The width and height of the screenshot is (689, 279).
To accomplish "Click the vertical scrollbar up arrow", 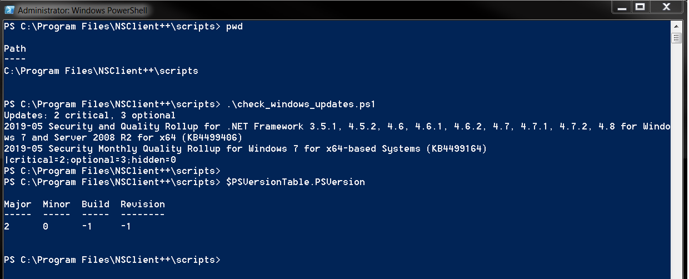I will click(x=676, y=27).
